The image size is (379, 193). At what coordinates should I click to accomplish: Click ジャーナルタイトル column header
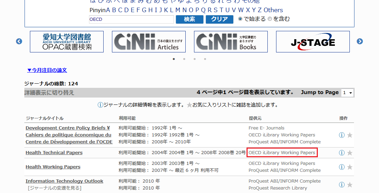tap(45, 118)
